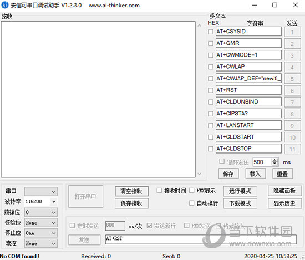Image resolution: width=305 pixels, height=260 pixels.
Task: Enable the 自动换行 checkbox
Action: (x=192, y=203)
